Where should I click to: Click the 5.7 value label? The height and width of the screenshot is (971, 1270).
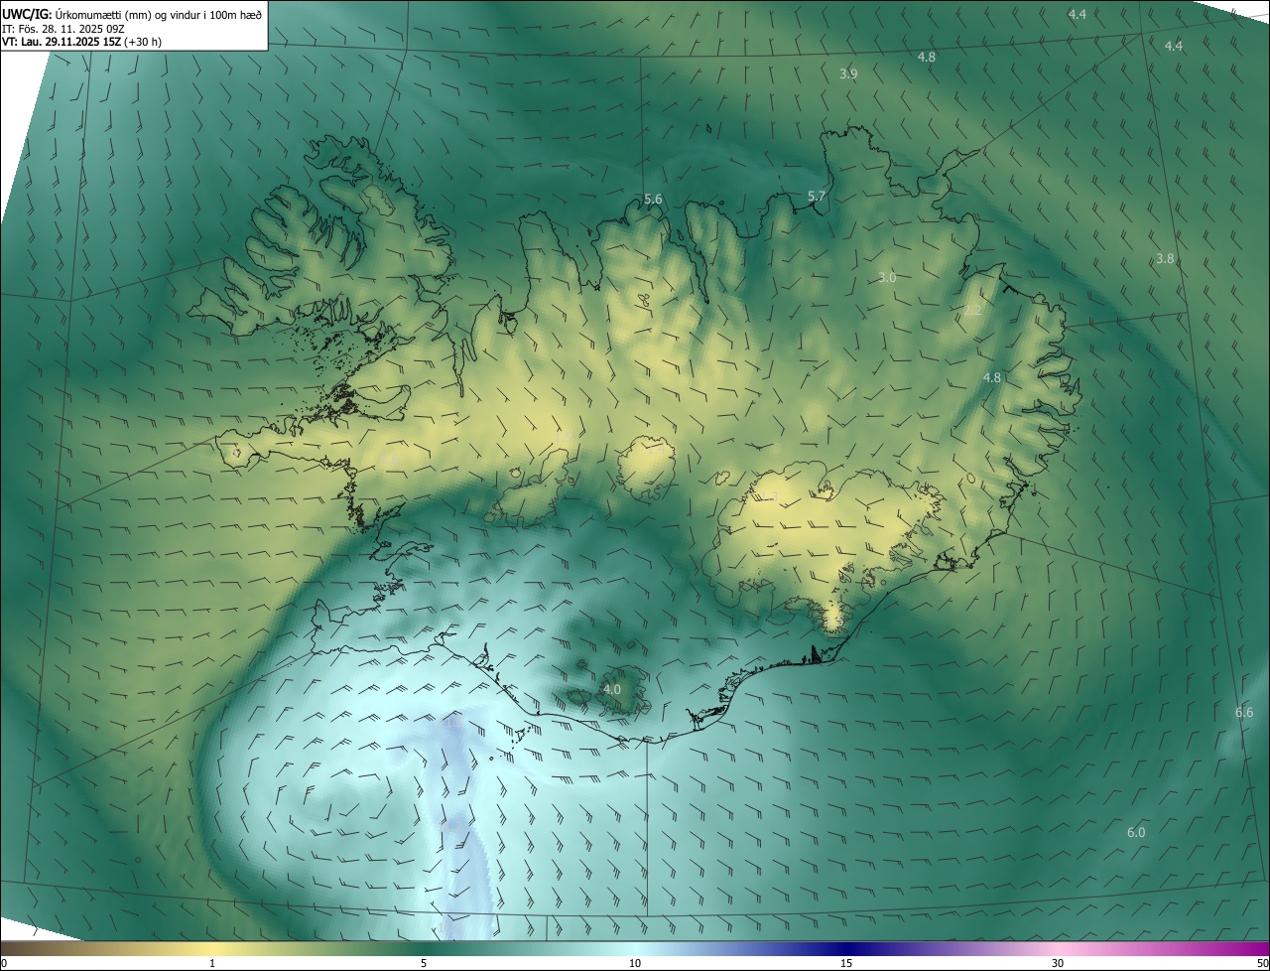[817, 197]
